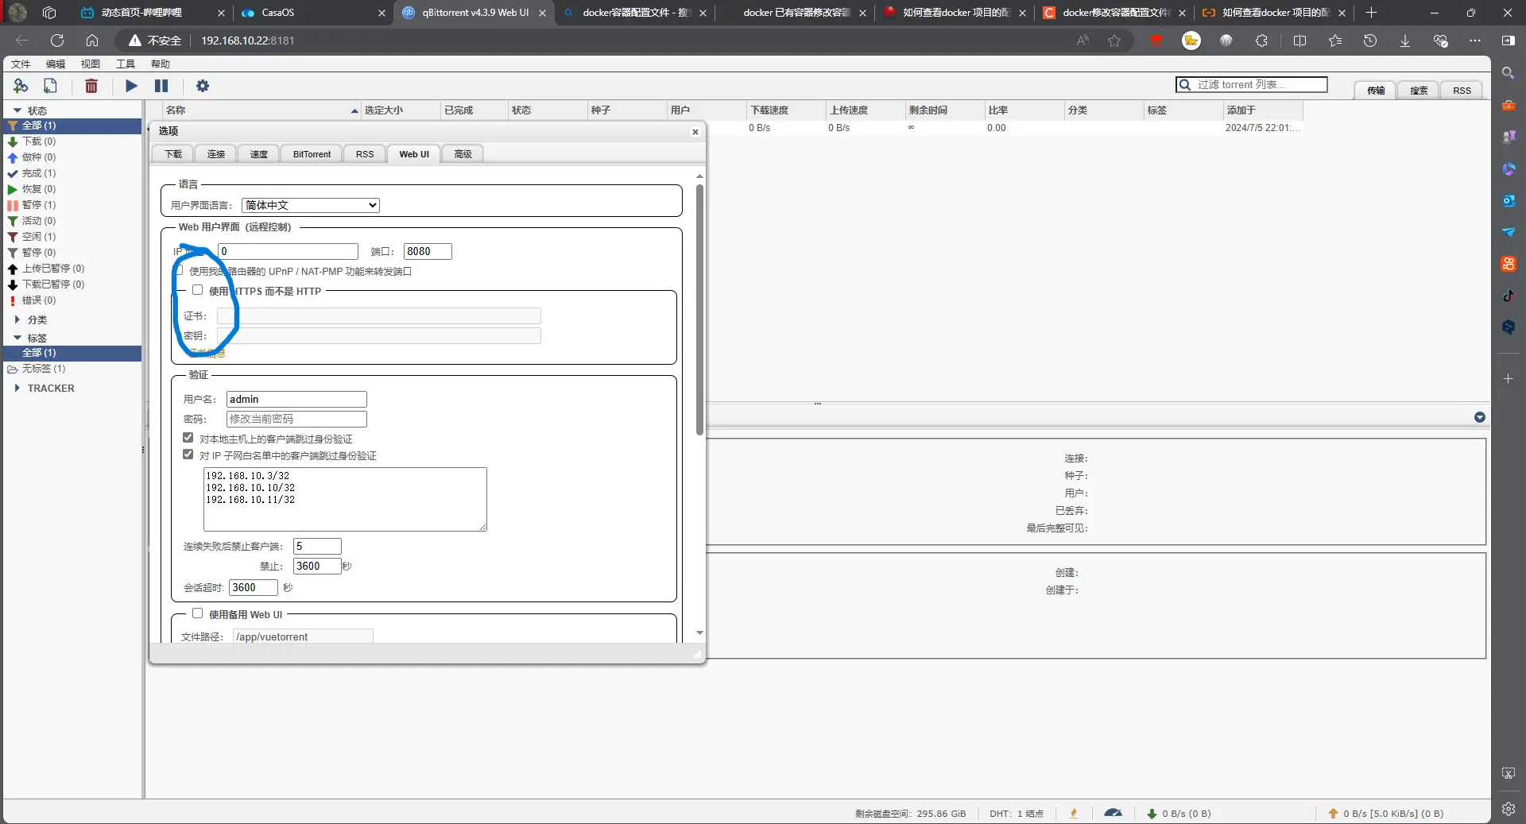
Task: Click the alternative speed limits status icon
Action: [1114, 813]
